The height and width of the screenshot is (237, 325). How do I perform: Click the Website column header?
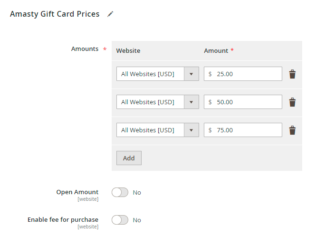(128, 50)
